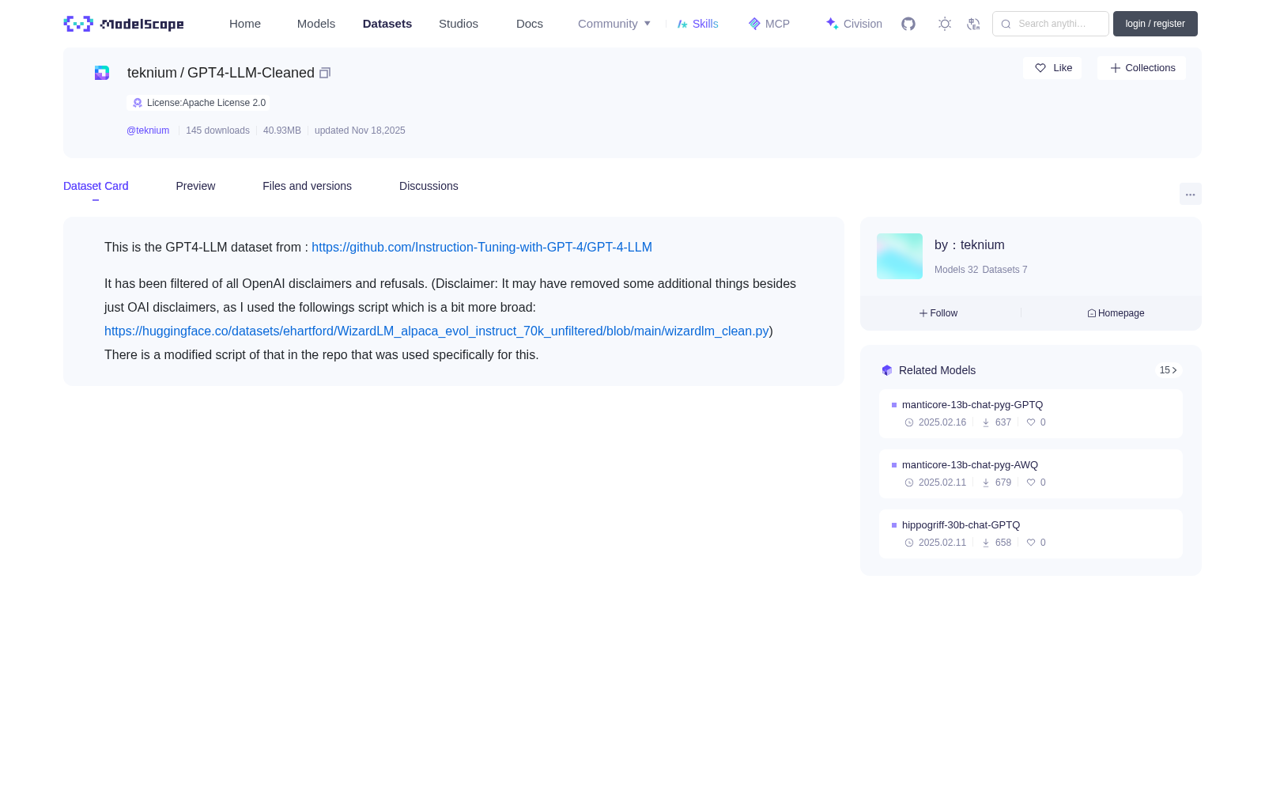Copy dataset name with the copy icon
The width and height of the screenshot is (1265, 791).
[325, 73]
